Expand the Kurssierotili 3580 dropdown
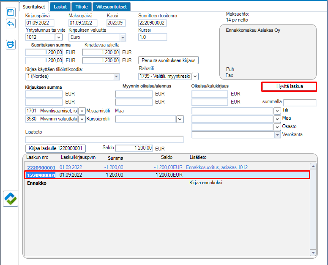 click(x=82, y=119)
